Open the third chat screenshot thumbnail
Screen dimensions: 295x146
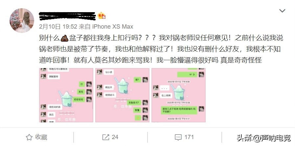point(178,95)
